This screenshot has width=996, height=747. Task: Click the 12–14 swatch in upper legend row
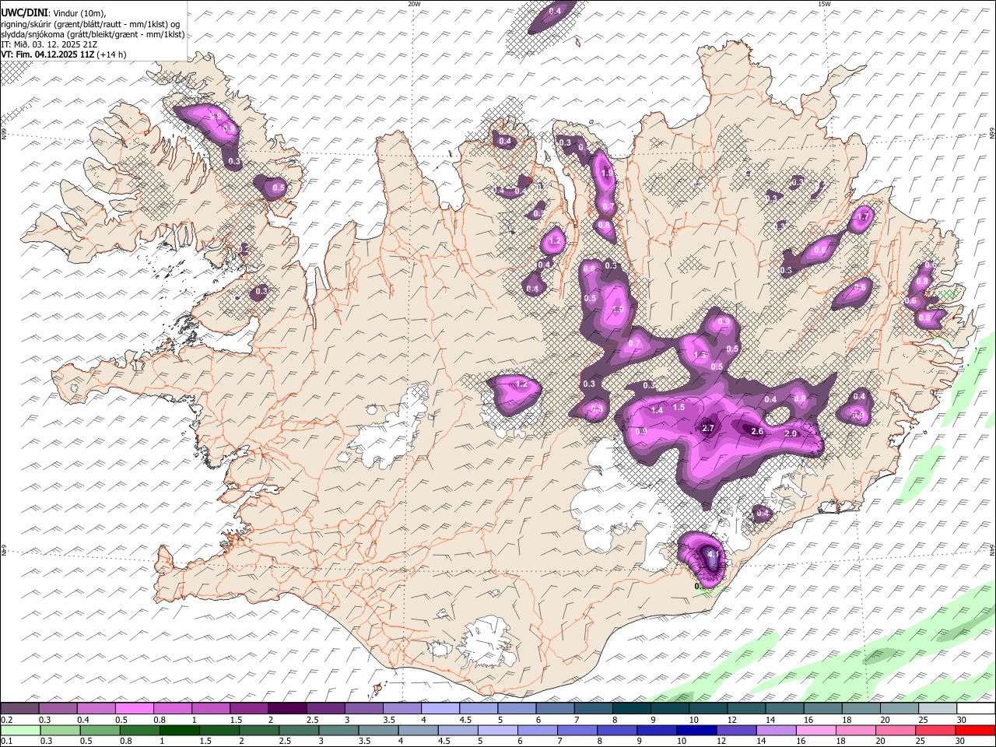coord(746,708)
